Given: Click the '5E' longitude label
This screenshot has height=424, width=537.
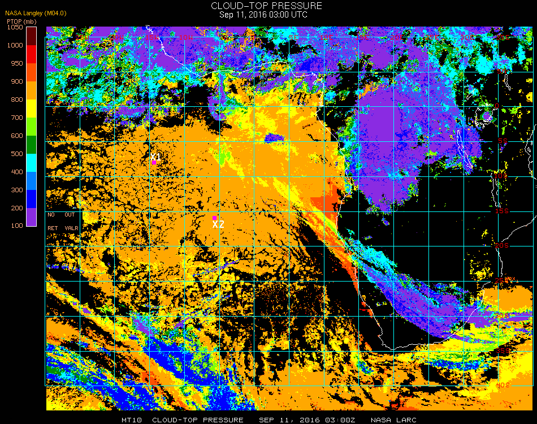Looking at the screenshot, I should pyautogui.click(x=293, y=37).
